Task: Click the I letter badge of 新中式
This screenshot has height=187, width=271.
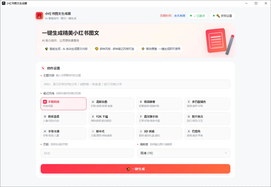Action: [93, 131]
